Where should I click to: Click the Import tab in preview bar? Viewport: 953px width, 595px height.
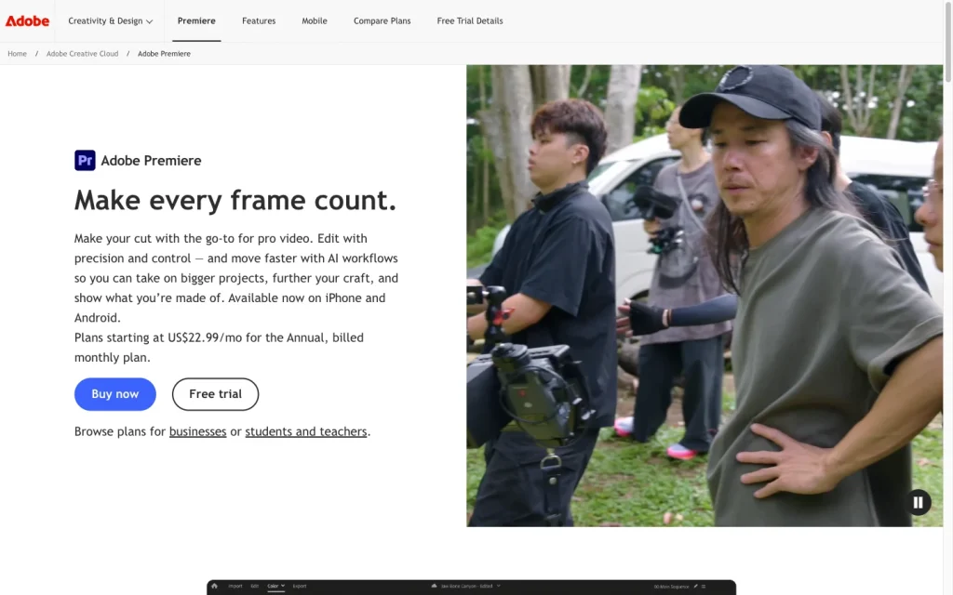point(235,586)
